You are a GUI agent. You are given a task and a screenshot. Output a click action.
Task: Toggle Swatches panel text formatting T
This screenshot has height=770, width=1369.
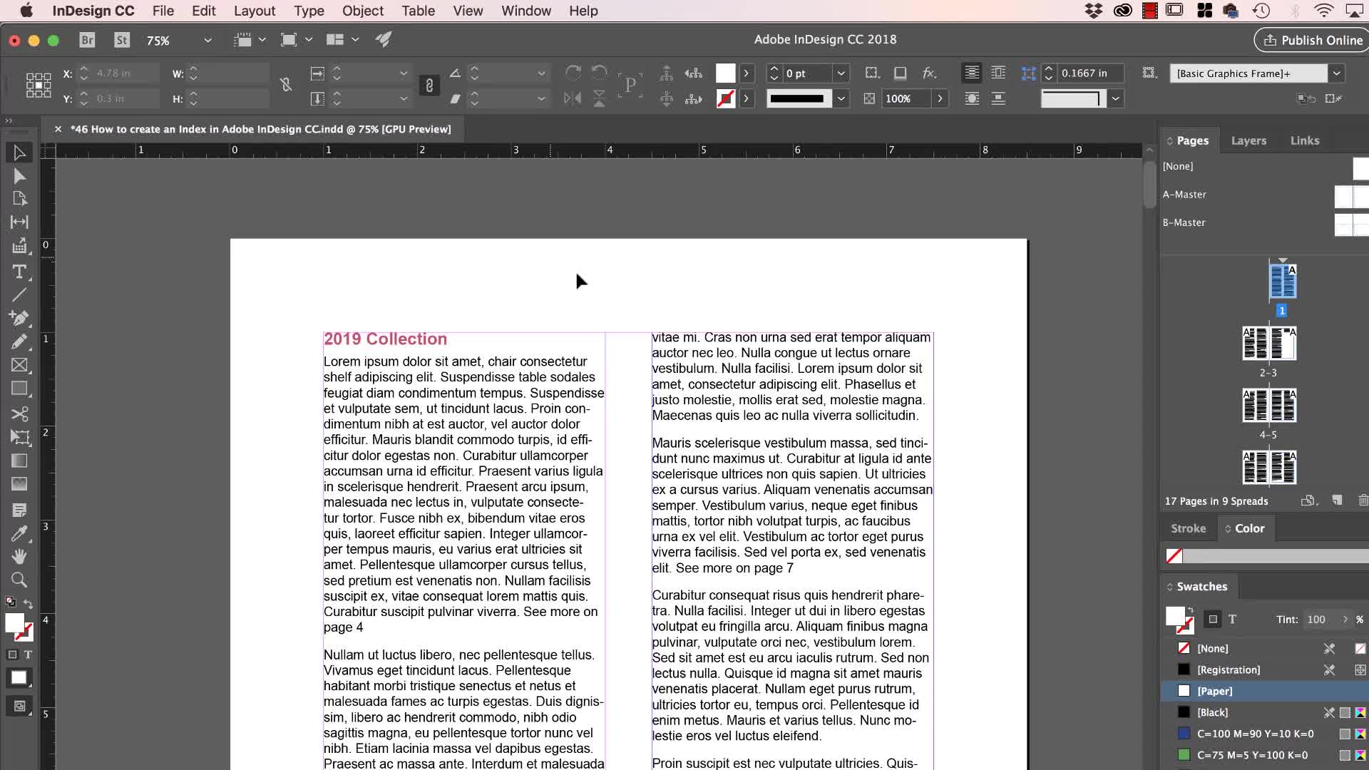pyautogui.click(x=1232, y=620)
